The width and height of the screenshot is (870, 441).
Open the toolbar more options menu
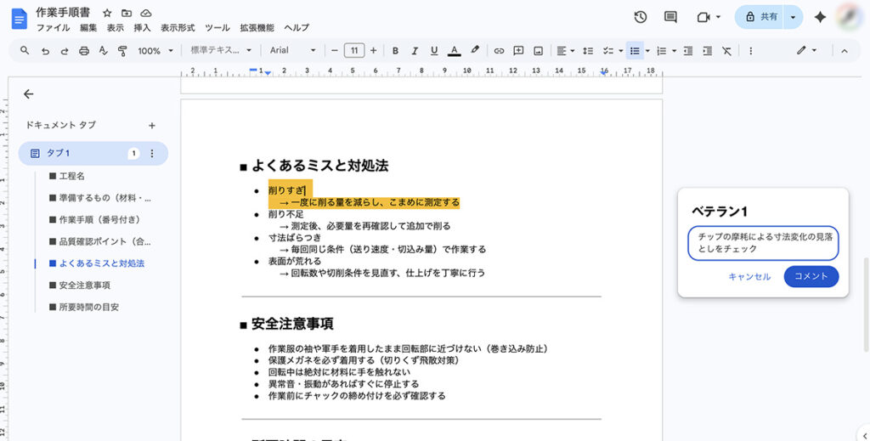coord(751,50)
